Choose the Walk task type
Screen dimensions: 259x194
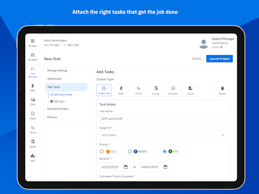point(121,90)
